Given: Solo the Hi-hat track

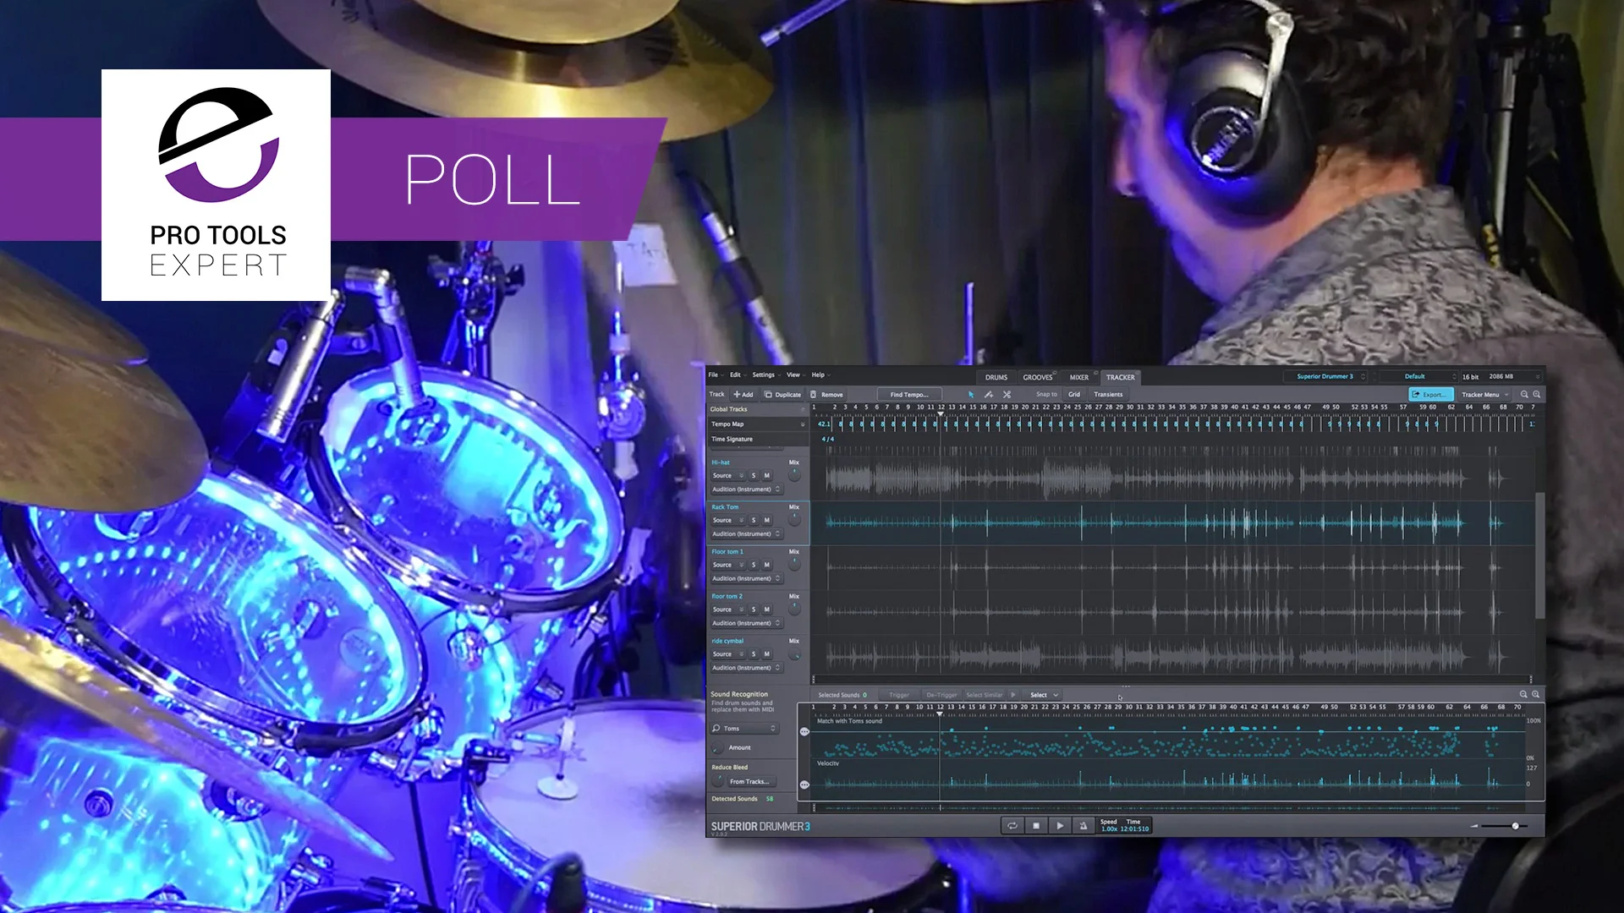Looking at the screenshot, I should click(x=754, y=476).
